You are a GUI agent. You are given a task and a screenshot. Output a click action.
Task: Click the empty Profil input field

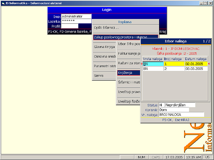point(70,26)
